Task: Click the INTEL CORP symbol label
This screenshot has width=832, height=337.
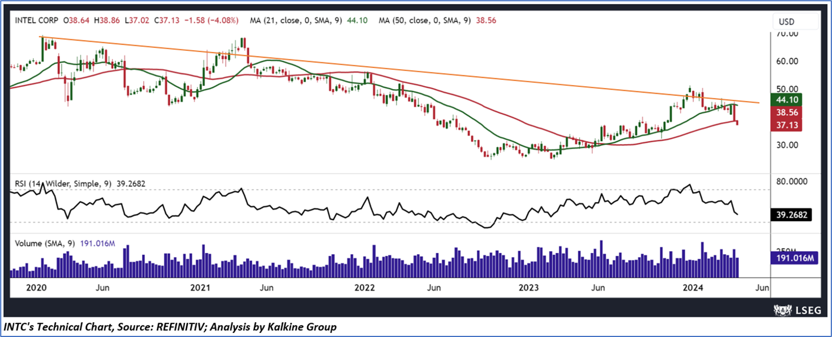Action: pyautogui.click(x=38, y=21)
